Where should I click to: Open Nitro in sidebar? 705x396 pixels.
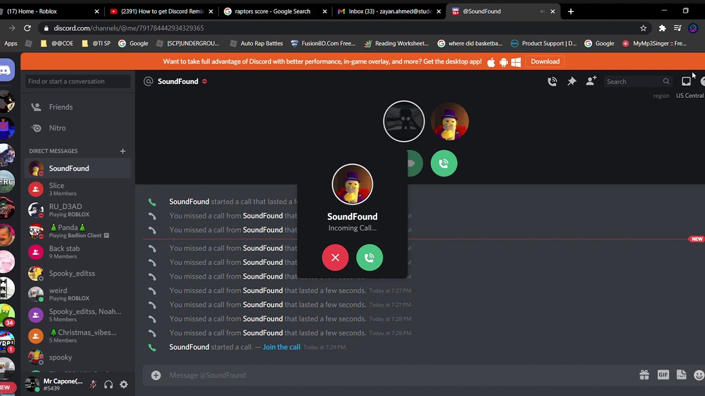pos(78,128)
